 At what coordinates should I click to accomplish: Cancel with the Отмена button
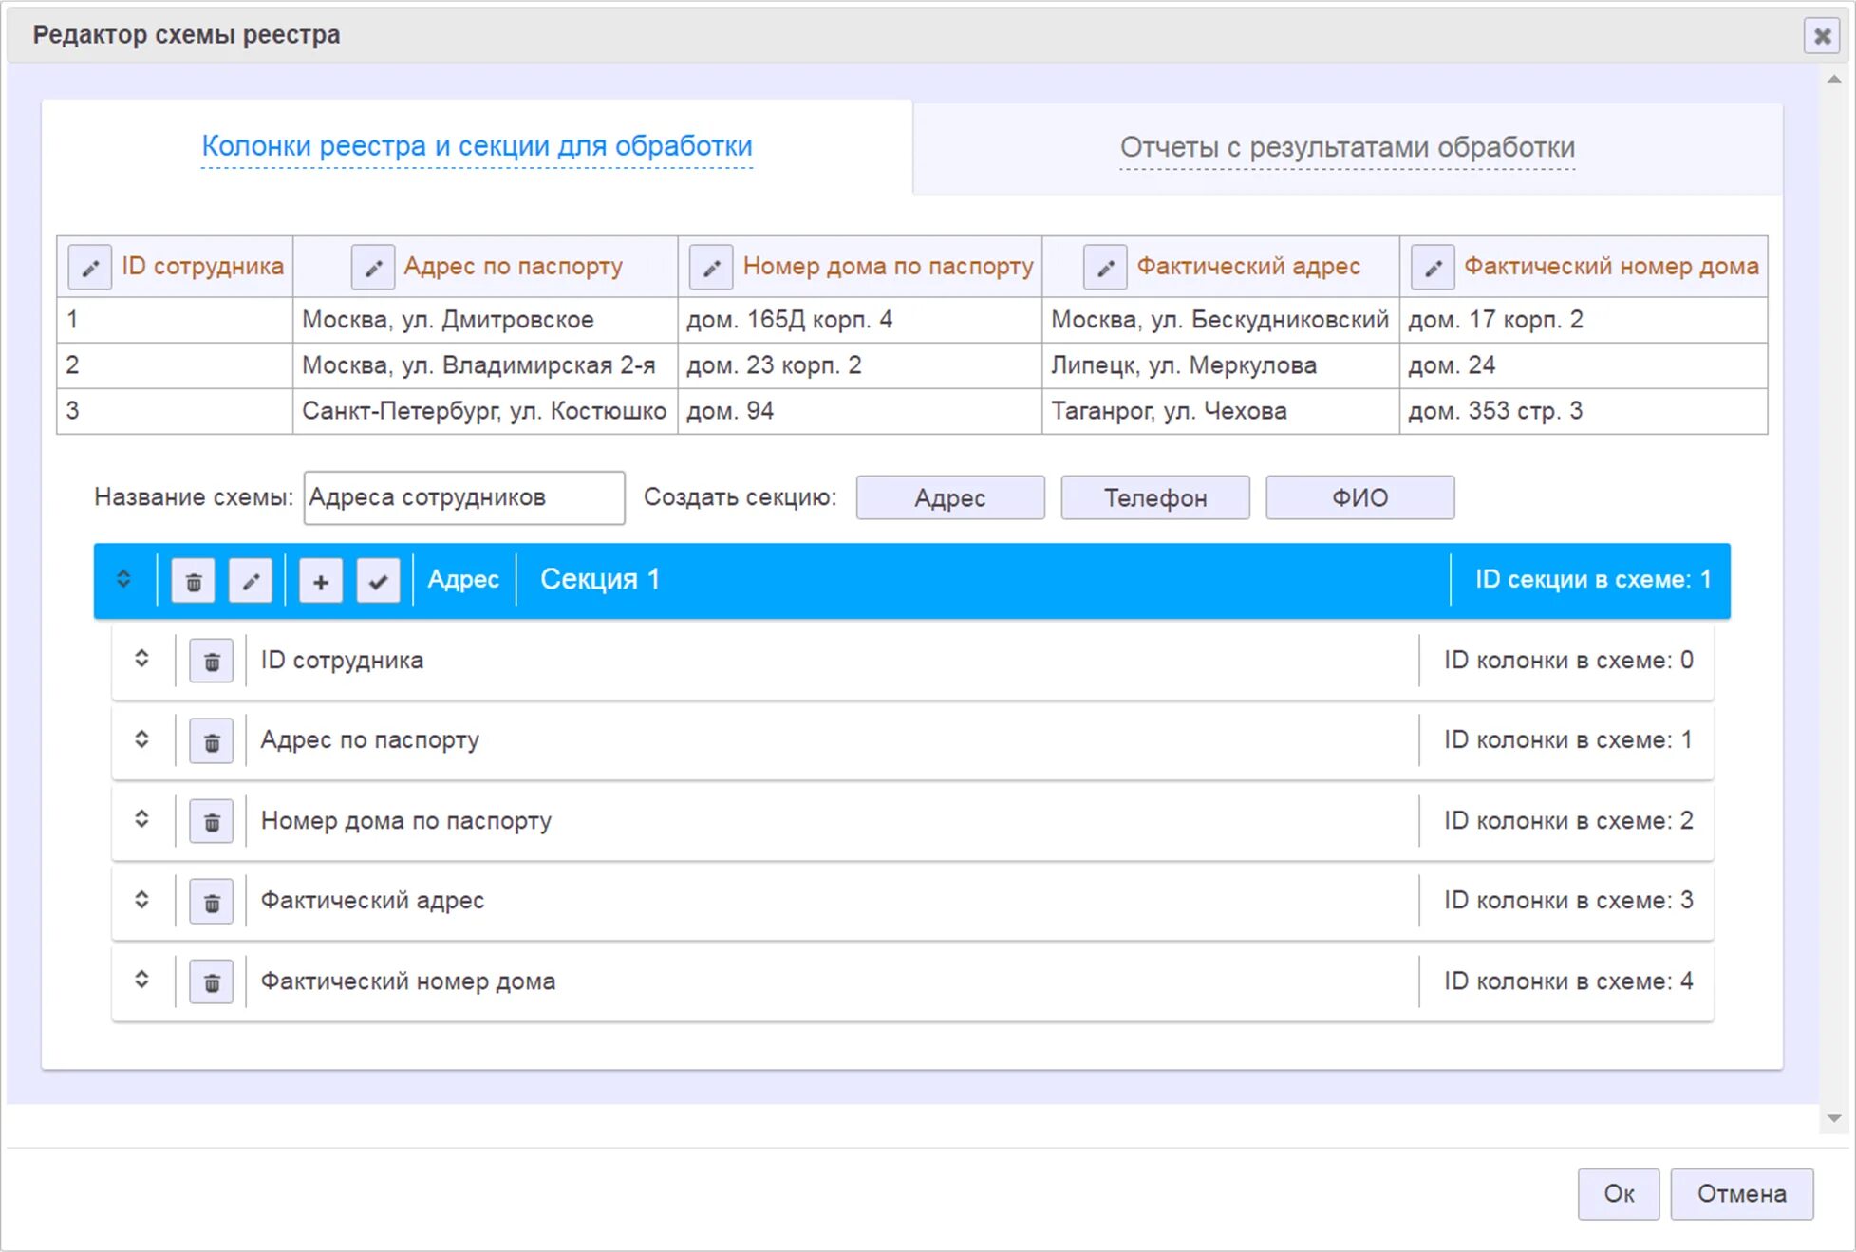pos(1742,1194)
